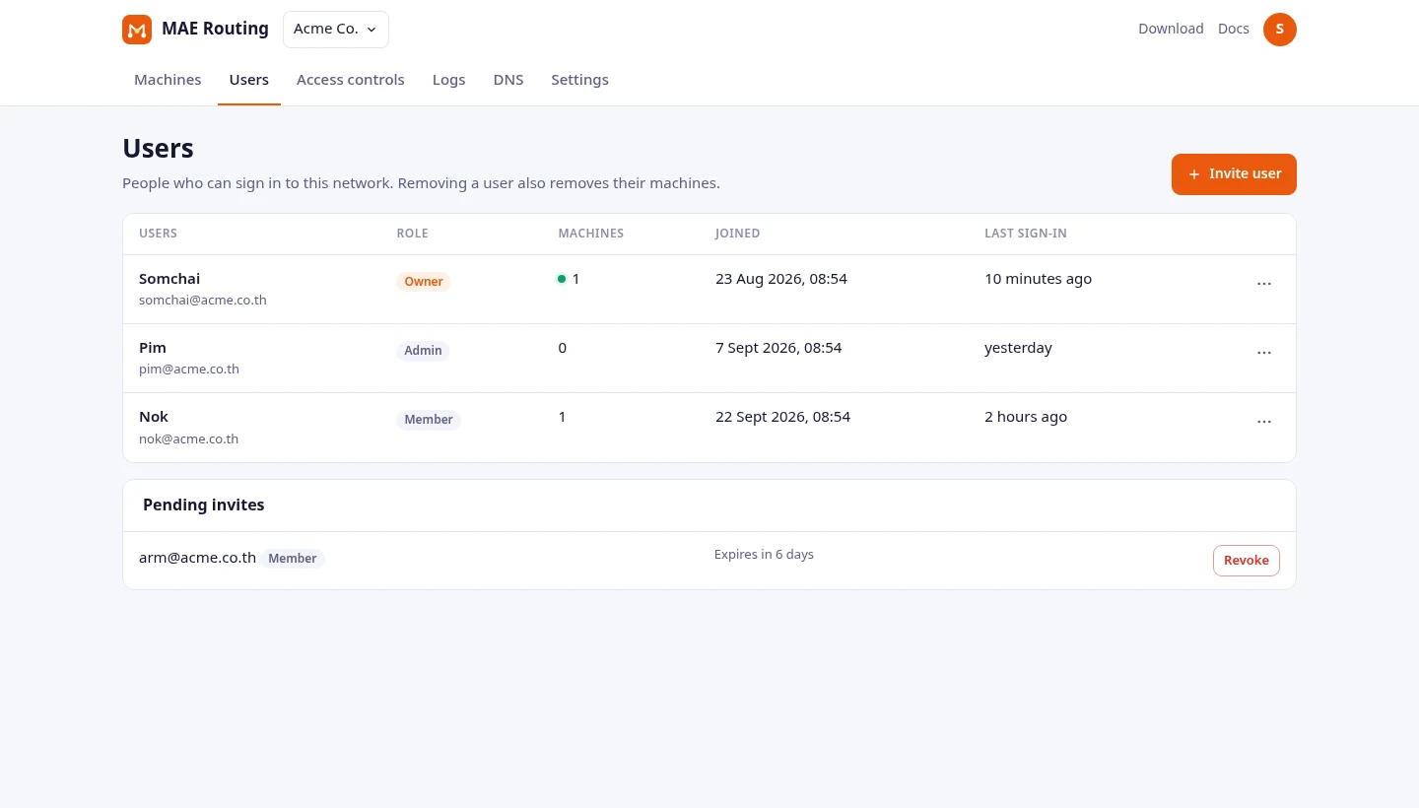Go to the Machines tab

coord(168,80)
